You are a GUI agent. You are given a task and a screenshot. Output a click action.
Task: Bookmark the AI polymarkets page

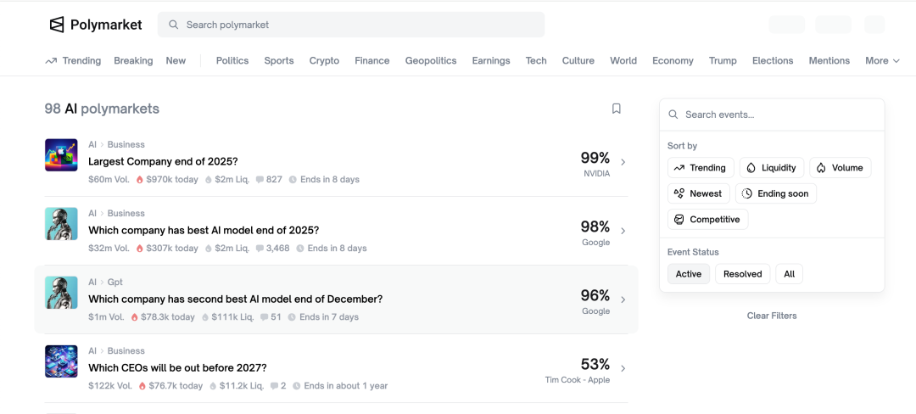(617, 109)
